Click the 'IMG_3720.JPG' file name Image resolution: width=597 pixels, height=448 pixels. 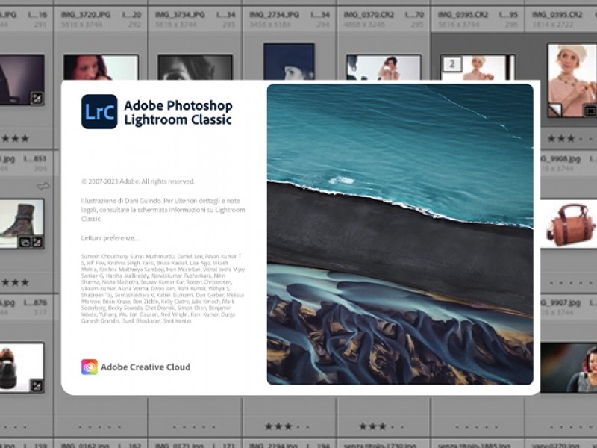(86, 15)
